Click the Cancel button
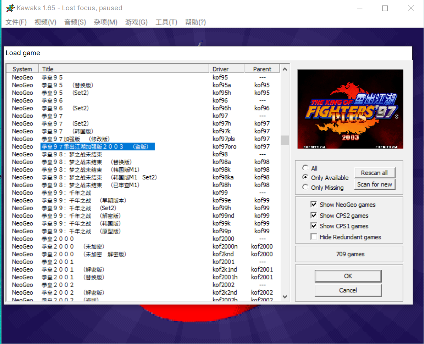 348,290
